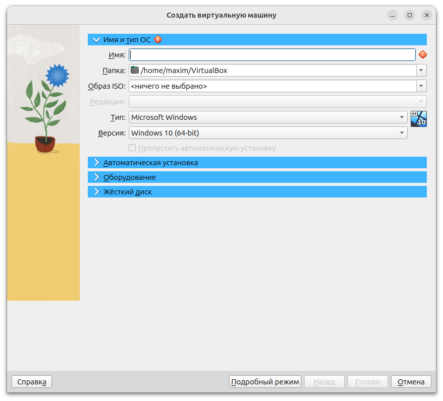
Task: Toggle 'Пропустить автоматическую установку' checkbox
Action: click(x=132, y=148)
